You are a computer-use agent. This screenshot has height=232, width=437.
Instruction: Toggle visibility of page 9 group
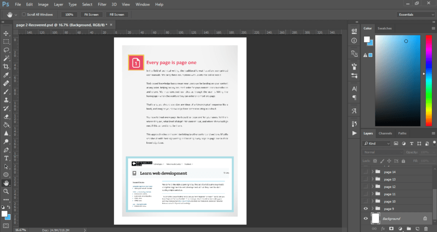click(365, 209)
